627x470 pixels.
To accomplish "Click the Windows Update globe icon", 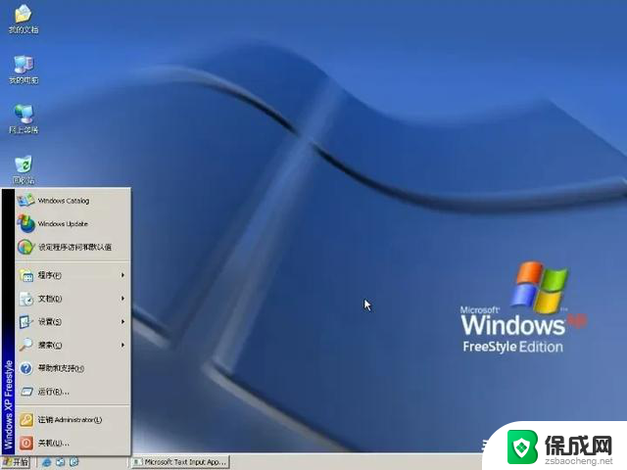I will pyautogui.click(x=26, y=223).
